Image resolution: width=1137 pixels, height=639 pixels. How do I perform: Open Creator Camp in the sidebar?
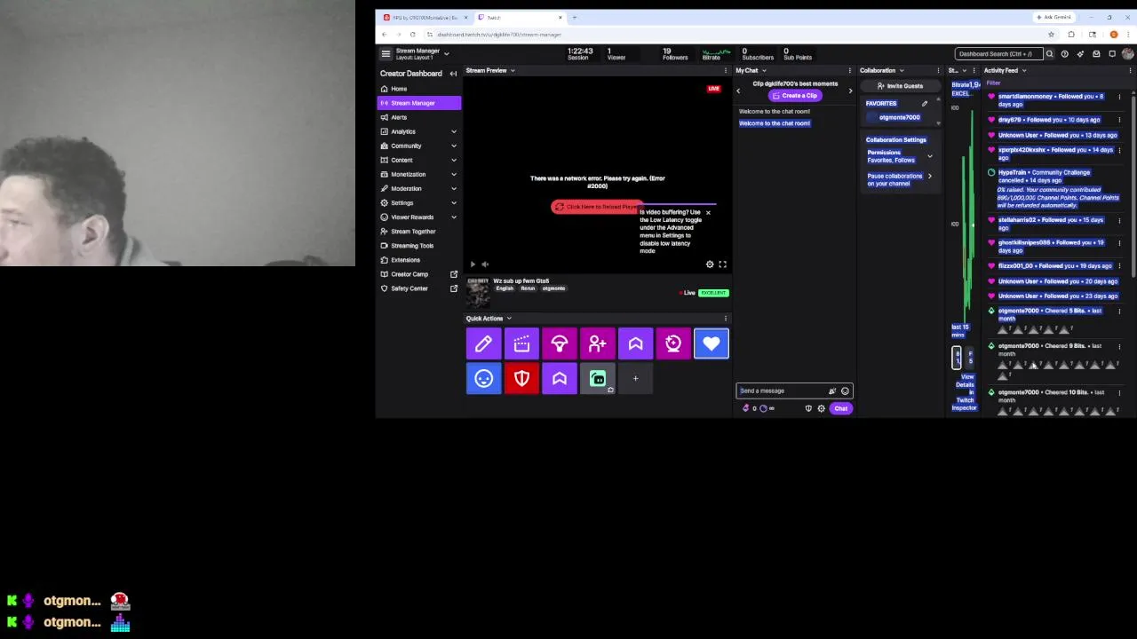coord(418,273)
